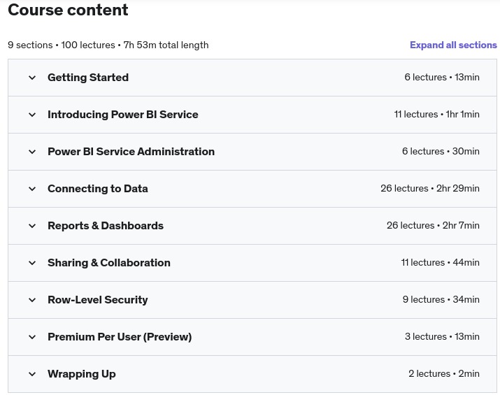The image size is (500, 395).
Task: Expand Power BI Service Administration chevron
Action: pyautogui.click(x=32, y=152)
